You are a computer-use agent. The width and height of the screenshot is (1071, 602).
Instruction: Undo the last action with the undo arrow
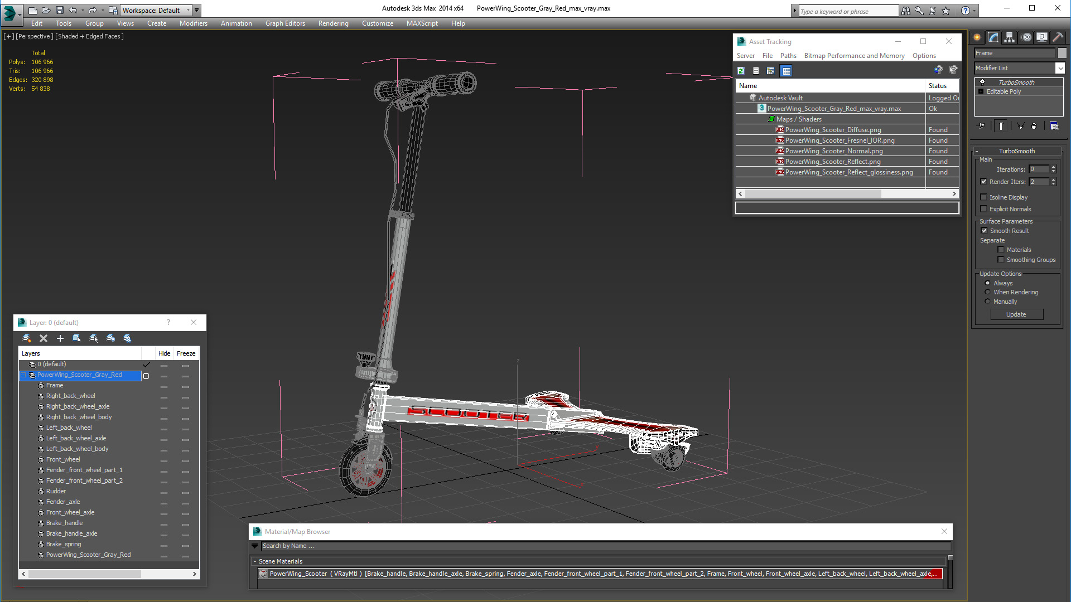click(x=73, y=10)
